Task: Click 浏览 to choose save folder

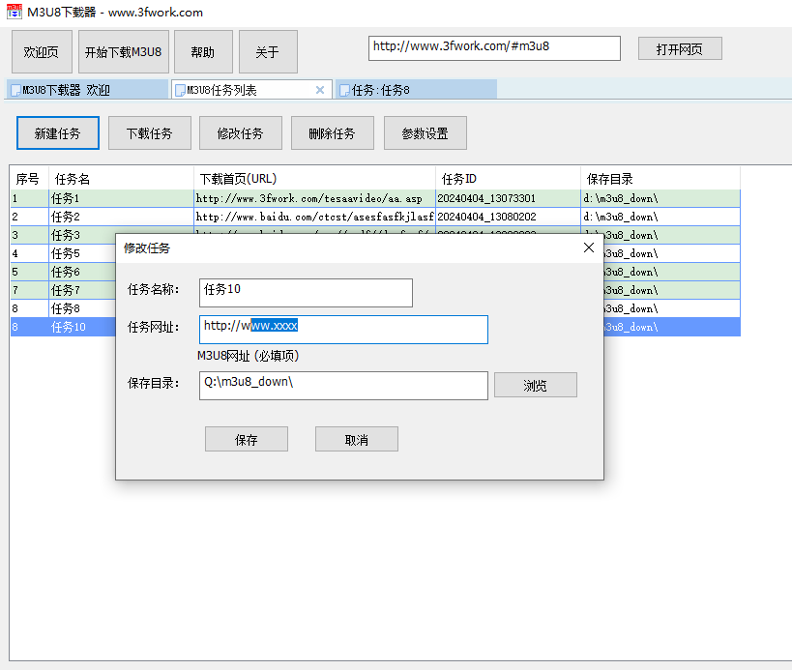Action: (x=535, y=386)
